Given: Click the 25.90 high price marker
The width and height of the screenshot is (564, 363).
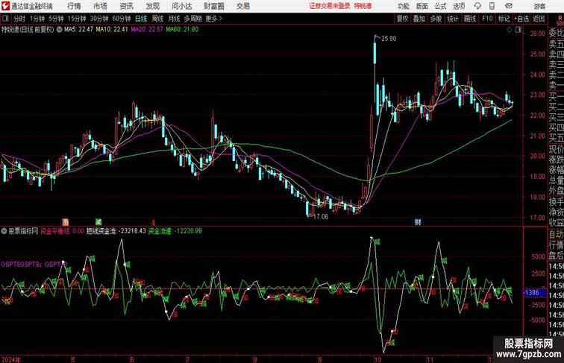Looking at the screenshot, I should tap(389, 39).
